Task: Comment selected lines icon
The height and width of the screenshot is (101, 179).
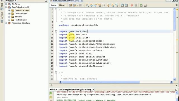Action: [141, 5]
